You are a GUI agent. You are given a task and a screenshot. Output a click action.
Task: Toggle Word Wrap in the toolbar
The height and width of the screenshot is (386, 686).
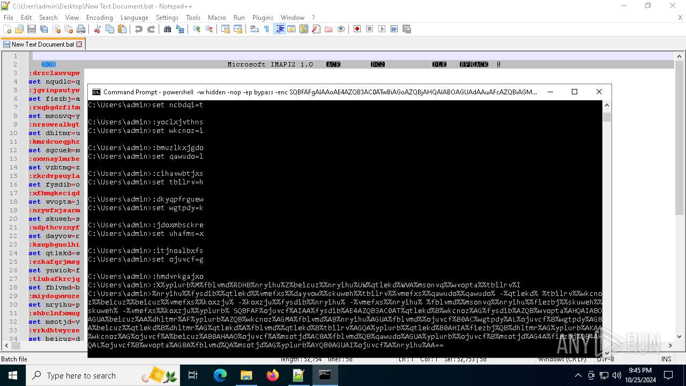pyautogui.click(x=255, y=29)
